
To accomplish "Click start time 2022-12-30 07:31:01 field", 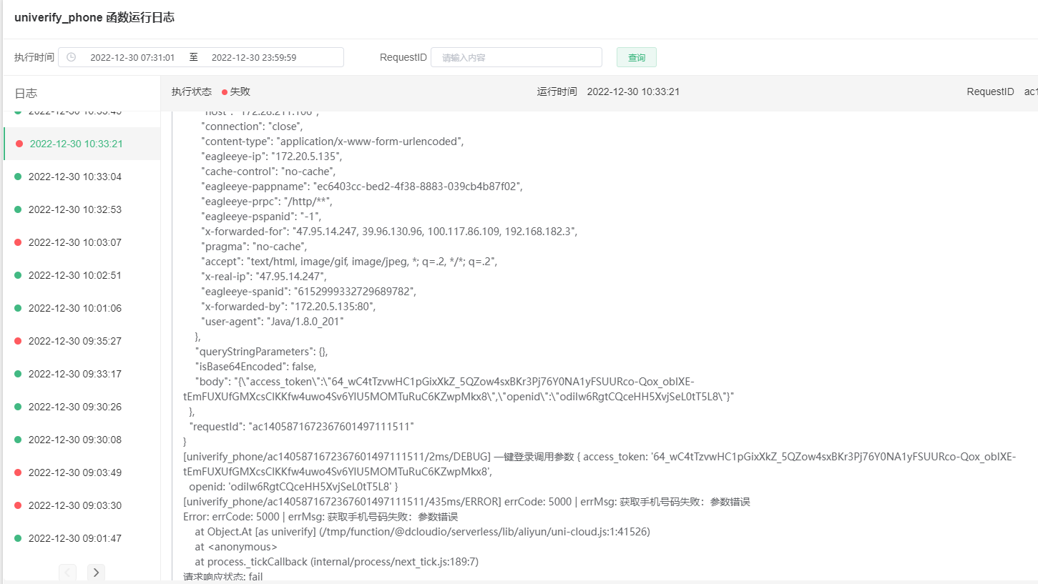I will pyautogui.click(x=132, y=57).
